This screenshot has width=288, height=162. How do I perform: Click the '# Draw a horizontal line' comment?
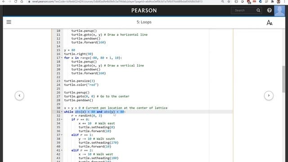[126, 35]
